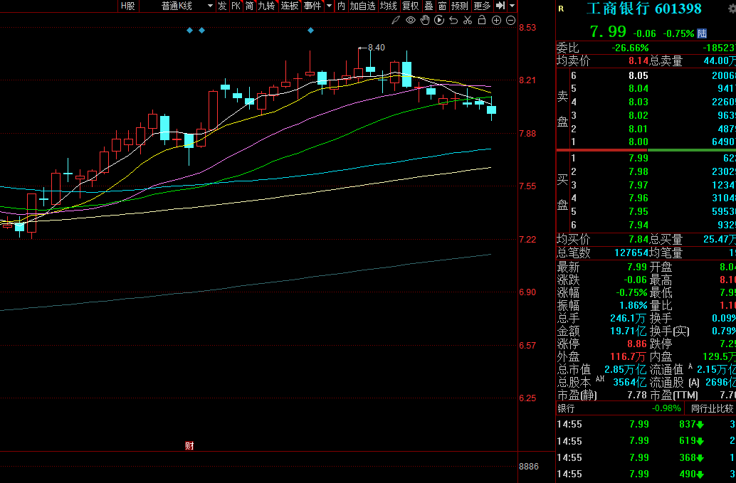Click the skip-to-end arrow icon
The width and height of the screenshot is (736, 483).
[x=500, y=6]
